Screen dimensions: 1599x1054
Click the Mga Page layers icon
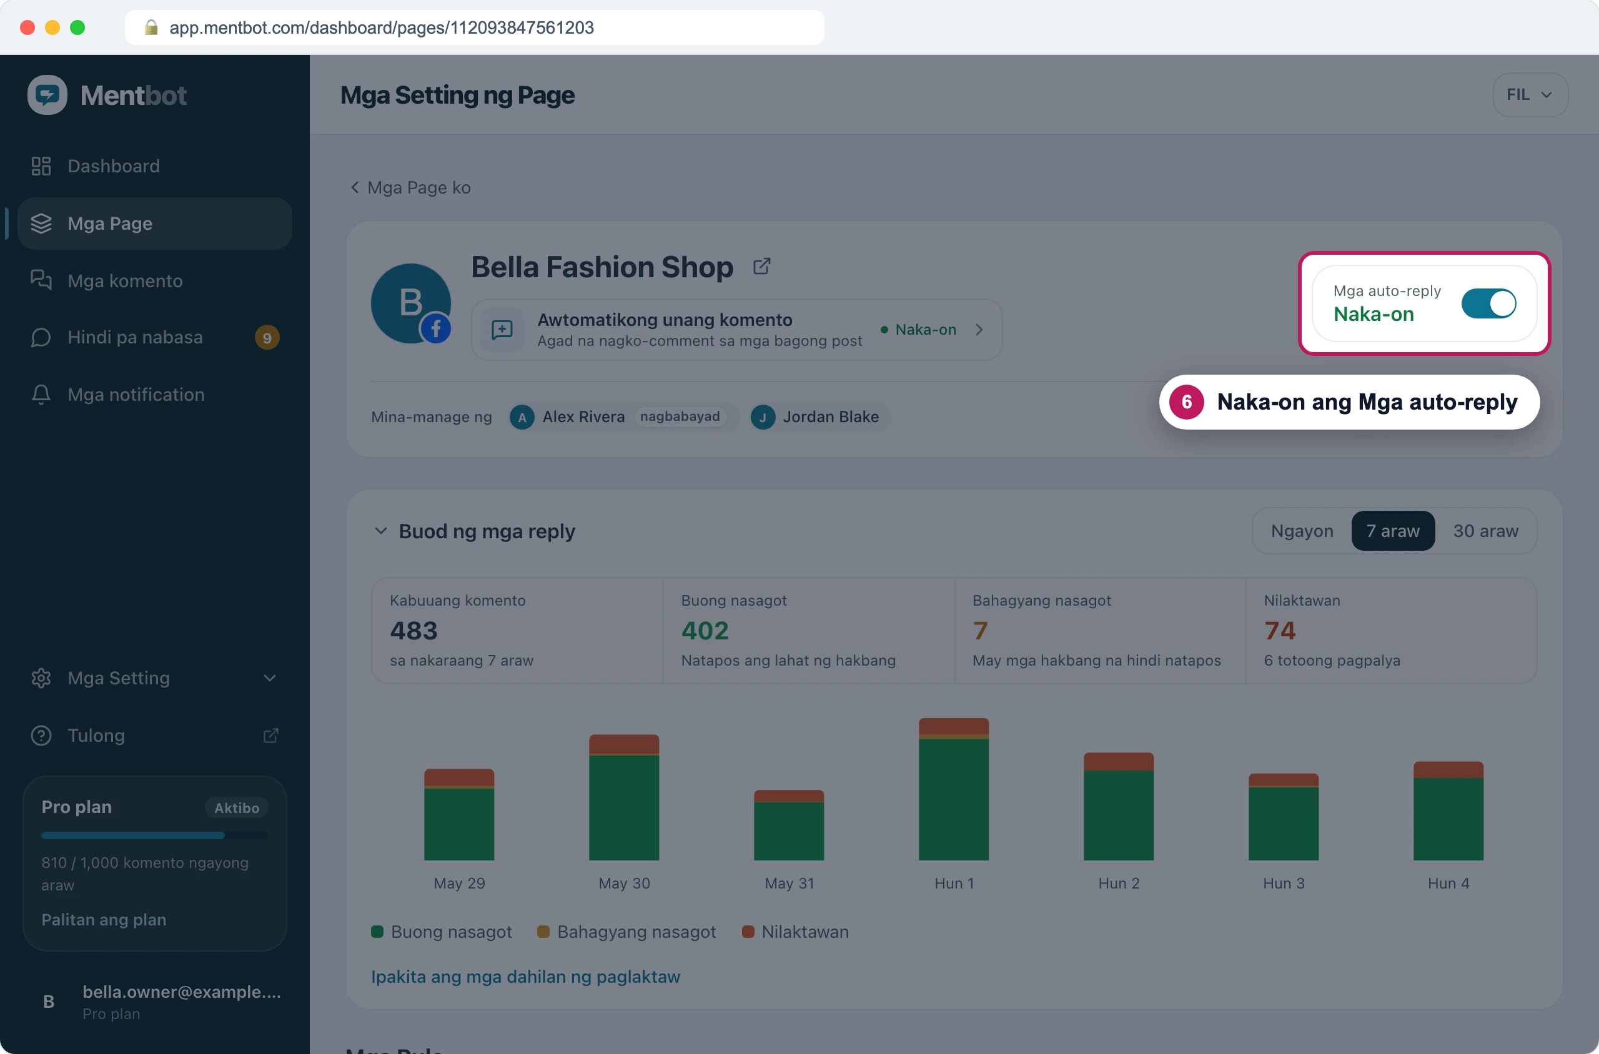coord(41,223)
